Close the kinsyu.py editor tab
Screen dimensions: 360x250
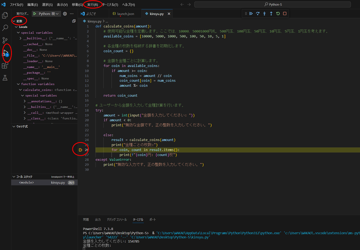[x=169, y=14]
